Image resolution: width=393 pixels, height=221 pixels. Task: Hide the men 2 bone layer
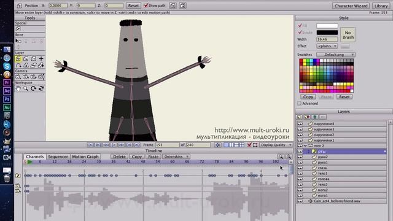tap(300, 146)
